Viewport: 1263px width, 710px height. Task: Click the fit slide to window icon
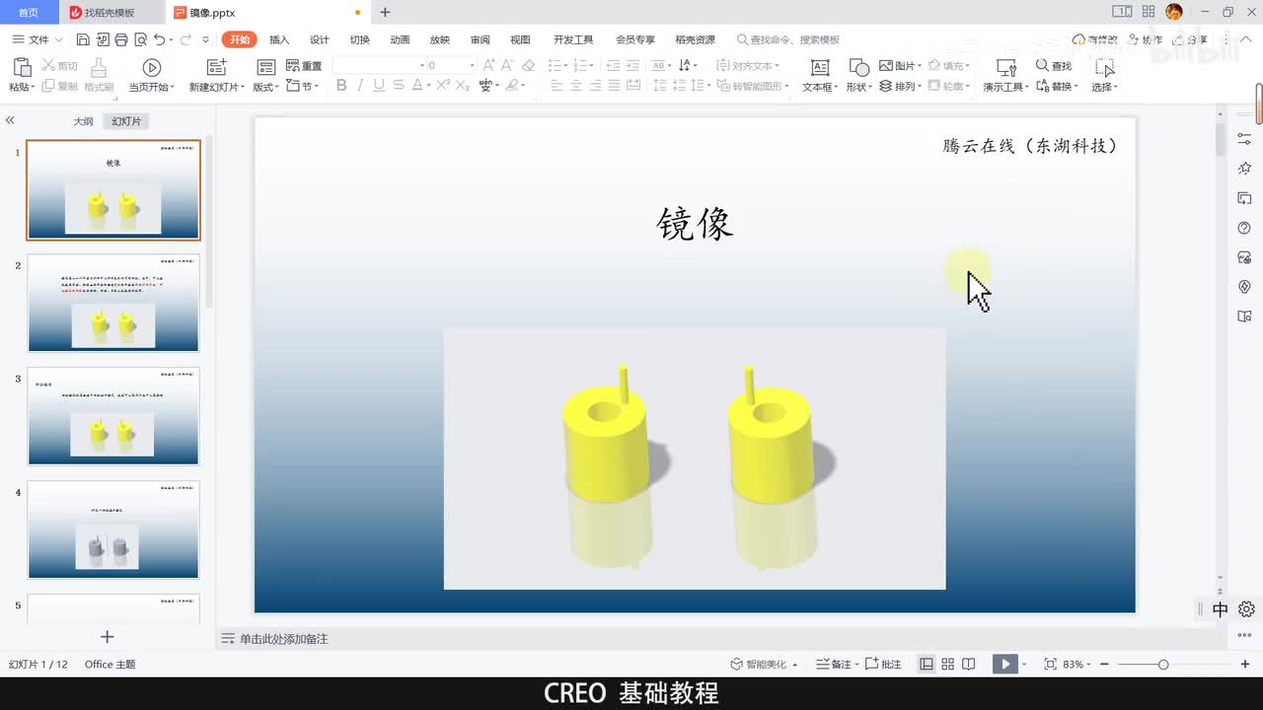tap(1050, 665)
